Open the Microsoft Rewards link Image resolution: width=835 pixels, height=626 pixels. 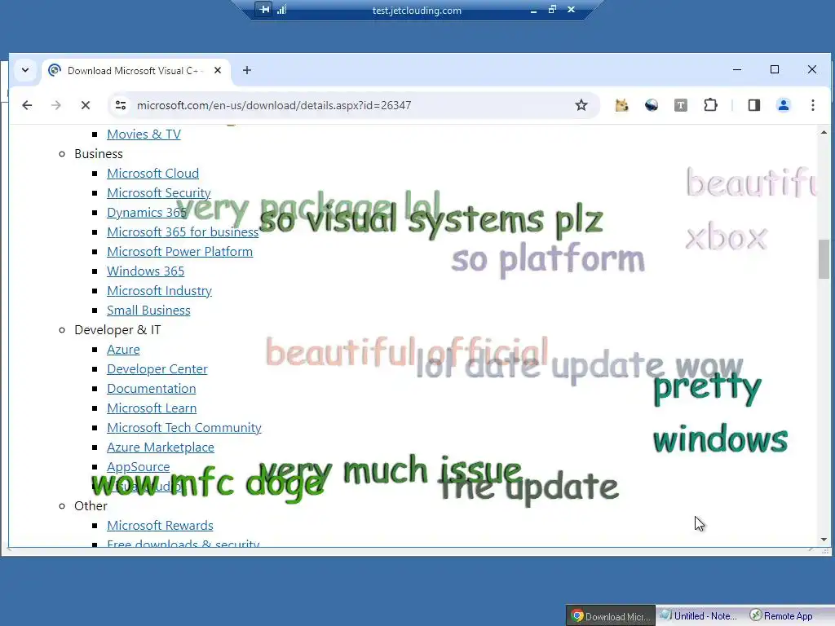160,526
